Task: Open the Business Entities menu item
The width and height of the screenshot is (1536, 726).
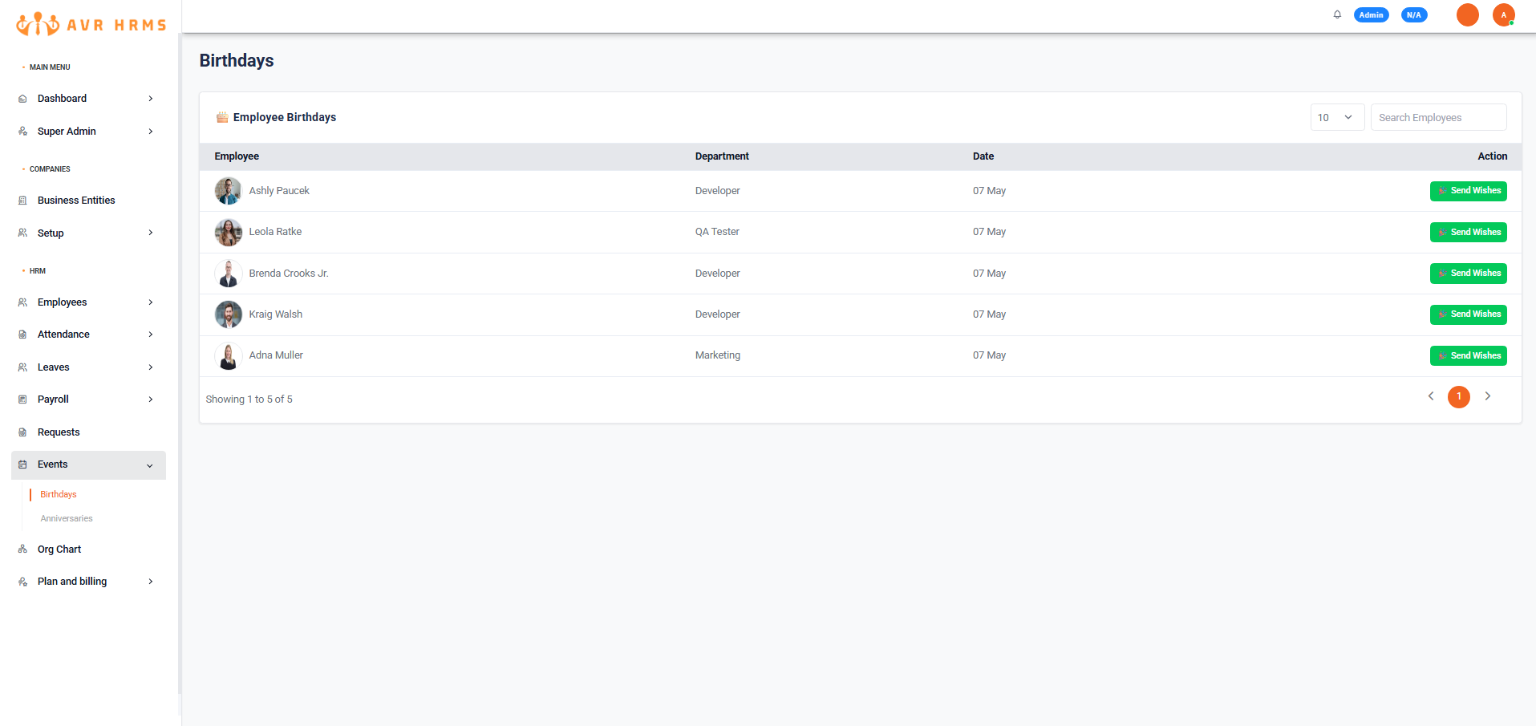Action: 88,201
